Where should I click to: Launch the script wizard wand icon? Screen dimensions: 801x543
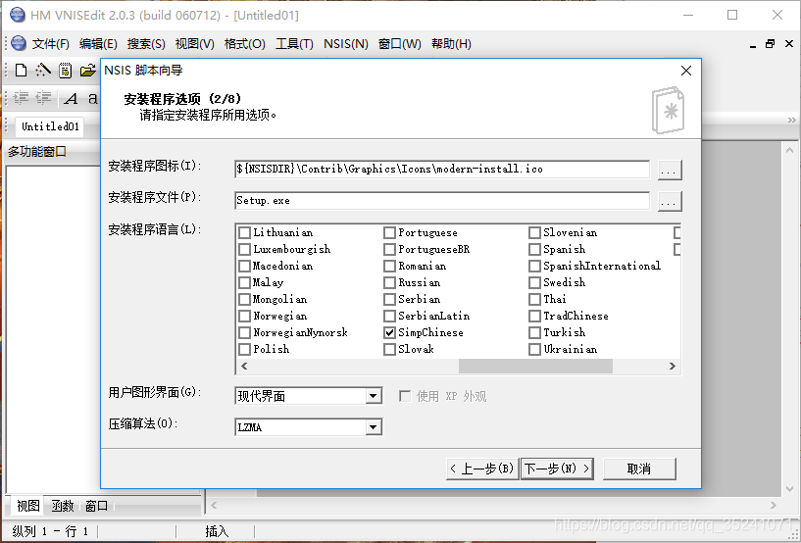point(43,70)
